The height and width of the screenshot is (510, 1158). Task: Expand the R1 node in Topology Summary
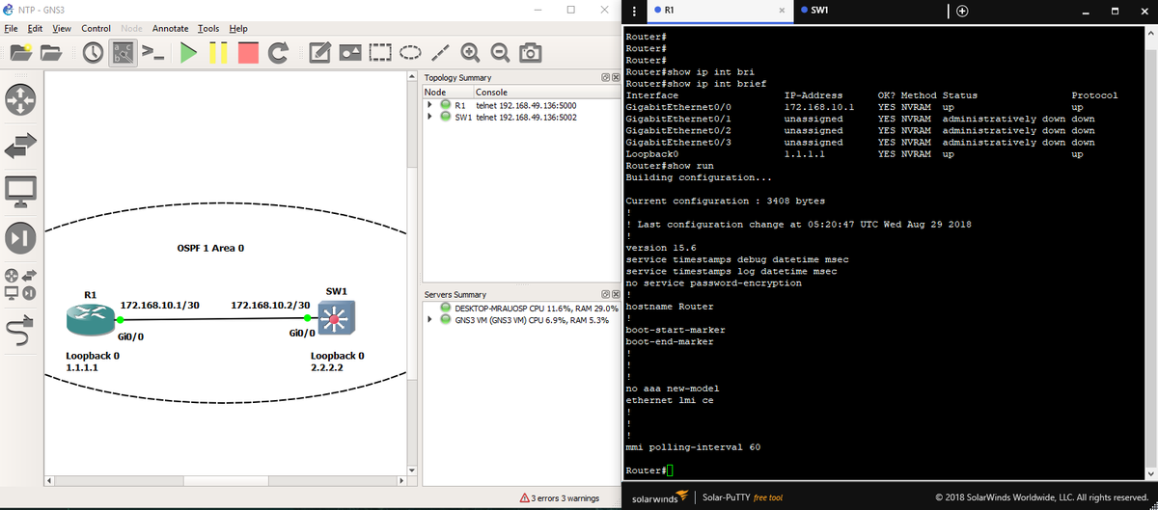pos(429,105)
